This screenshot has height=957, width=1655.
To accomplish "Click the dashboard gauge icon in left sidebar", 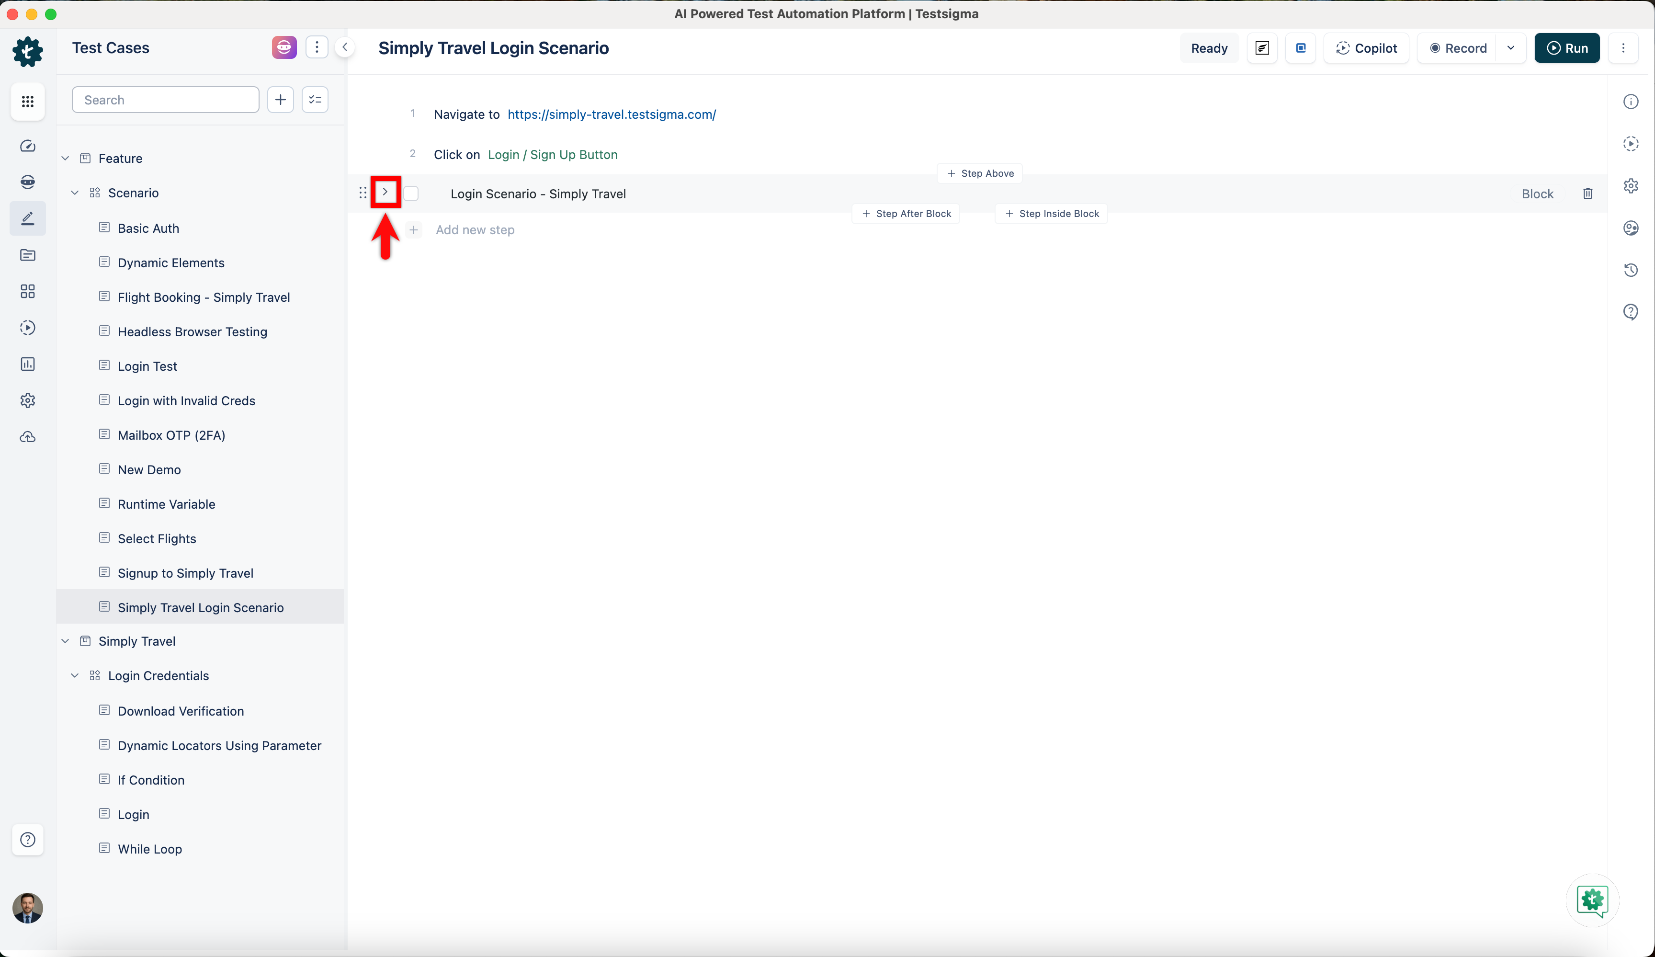I will click(x=28, y=146).
